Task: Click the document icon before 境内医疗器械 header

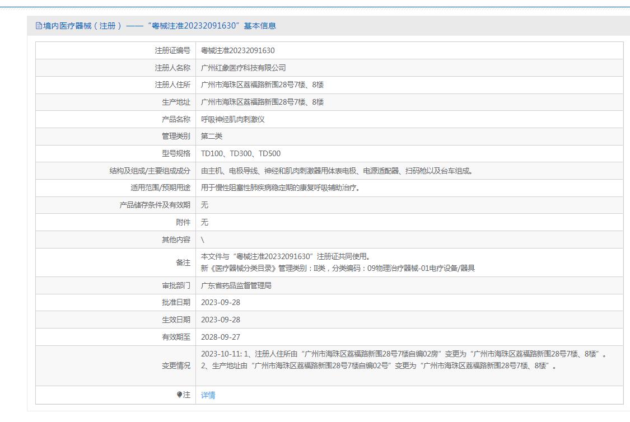Action: 39,26
